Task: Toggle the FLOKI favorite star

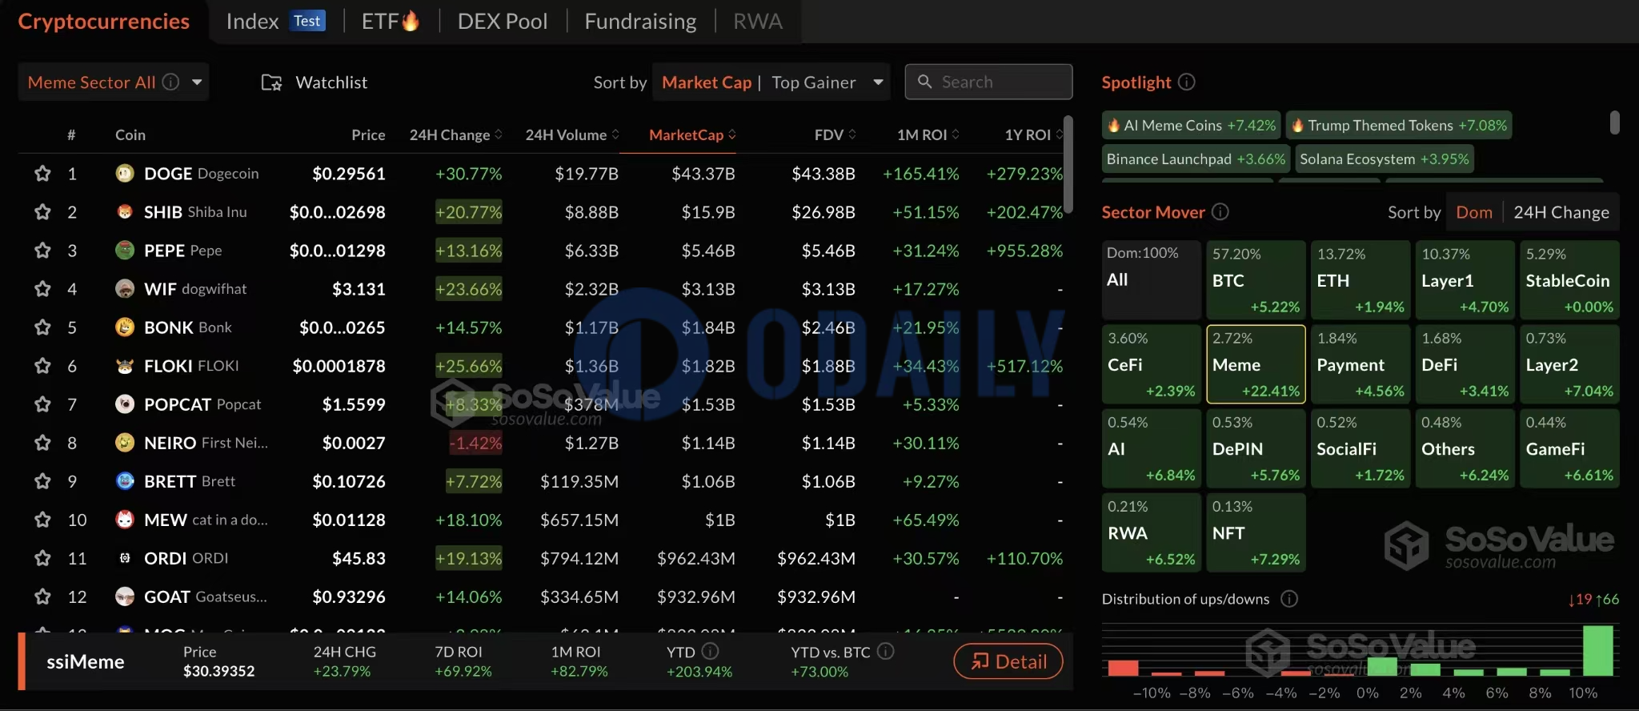Action: coord(42,366)
